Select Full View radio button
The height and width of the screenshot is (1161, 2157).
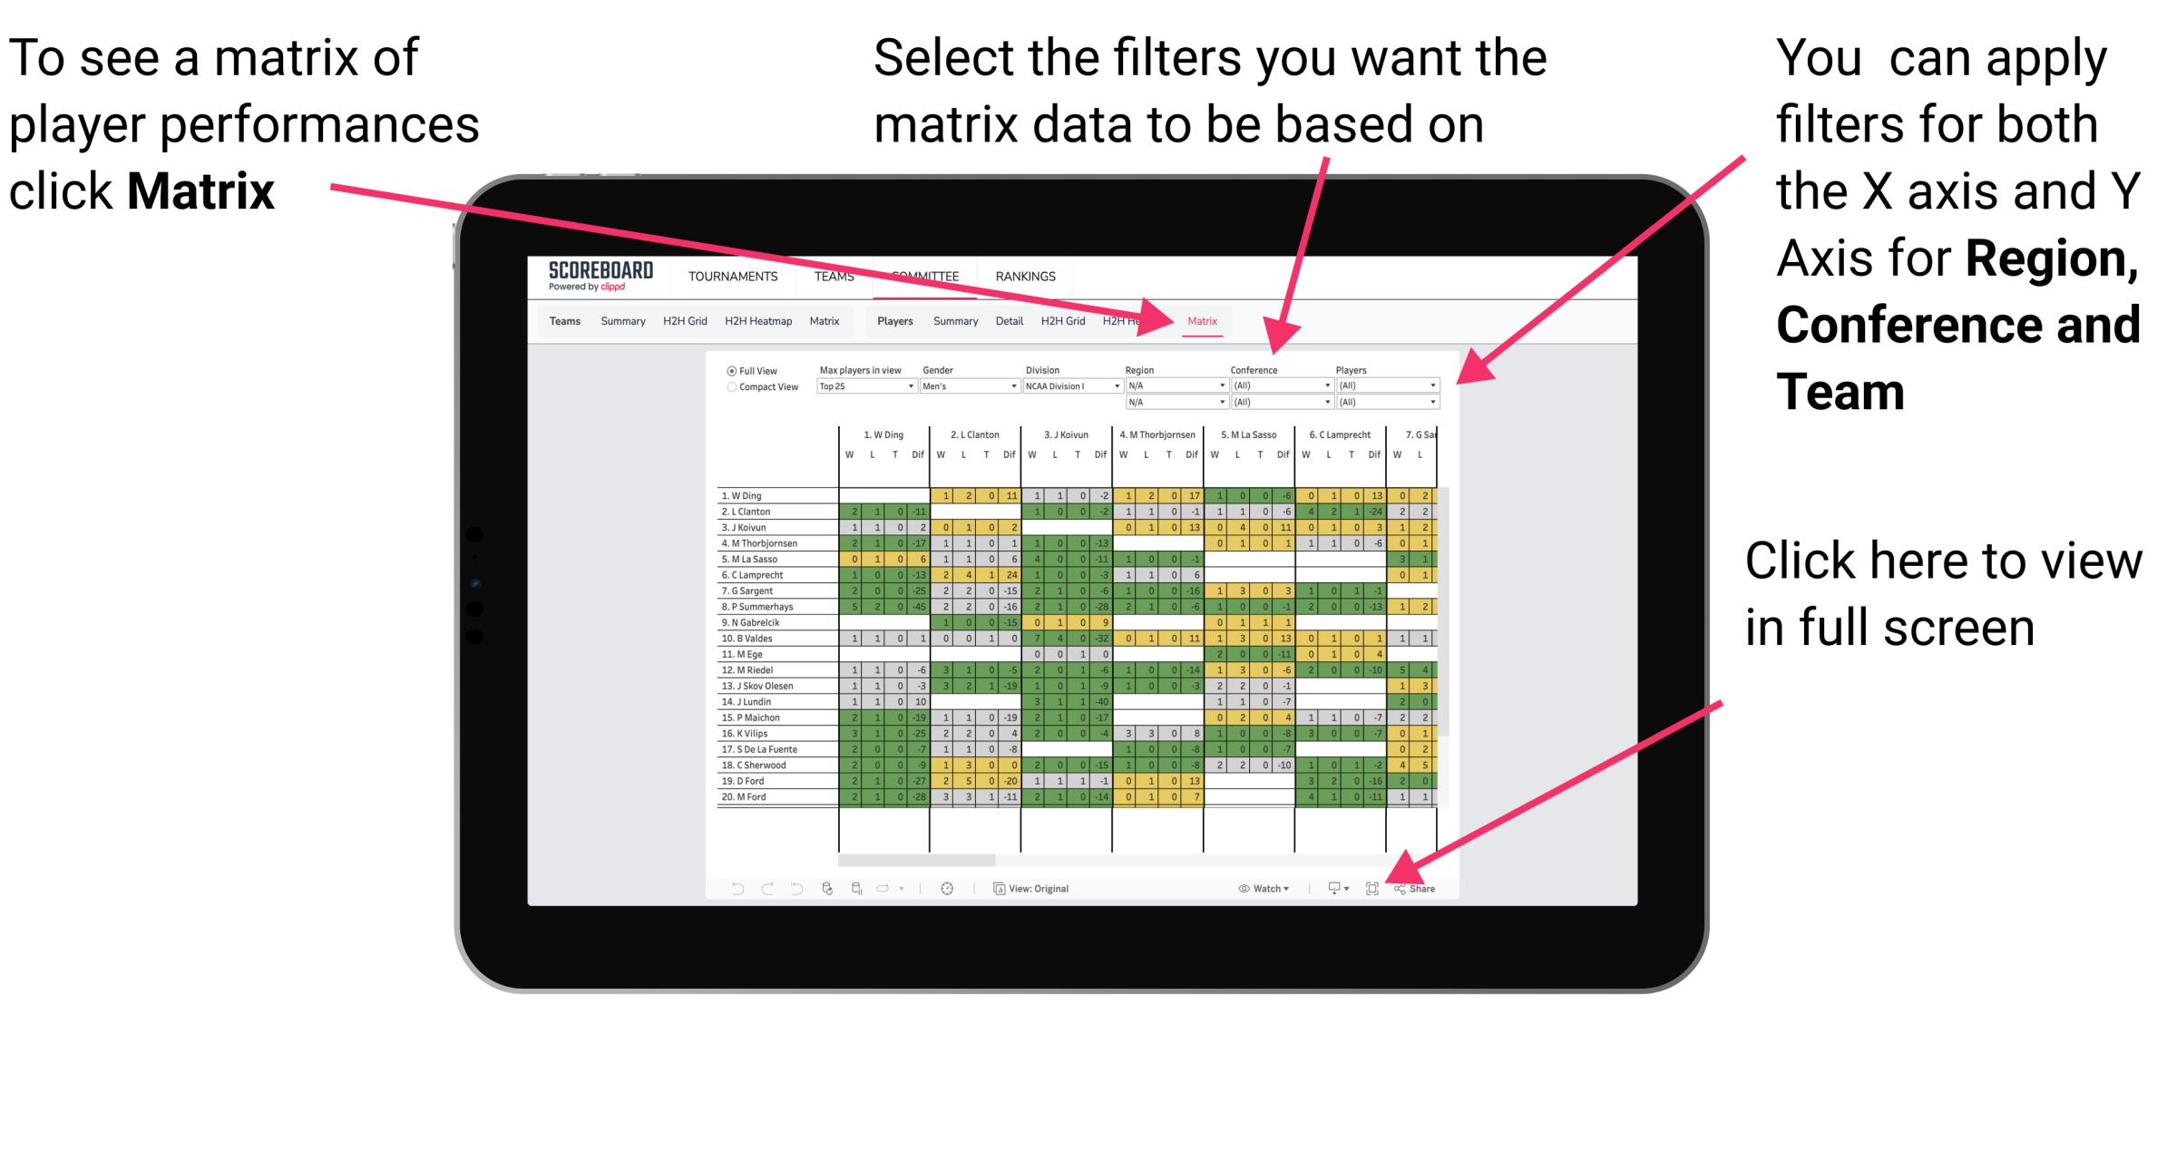[729, 369]
